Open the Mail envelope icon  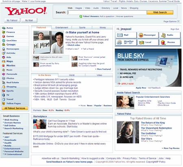coord(120,35)
